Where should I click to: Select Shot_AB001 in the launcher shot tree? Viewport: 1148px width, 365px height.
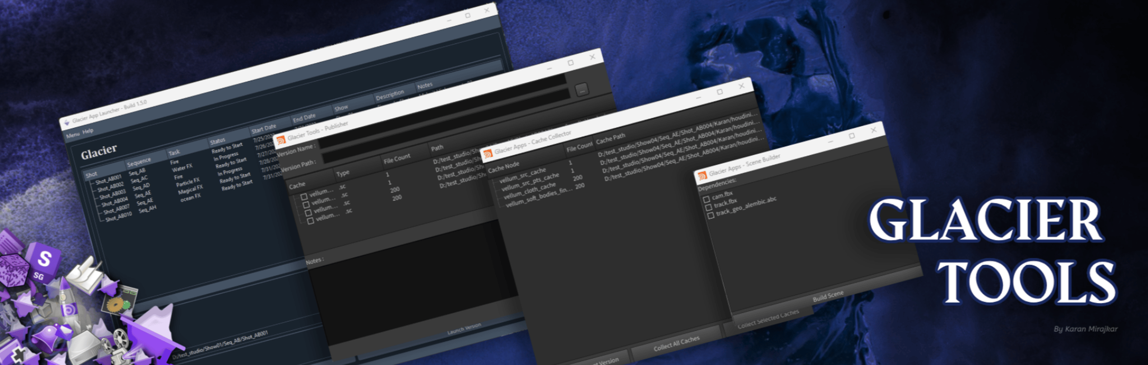(x=109, y=180)
